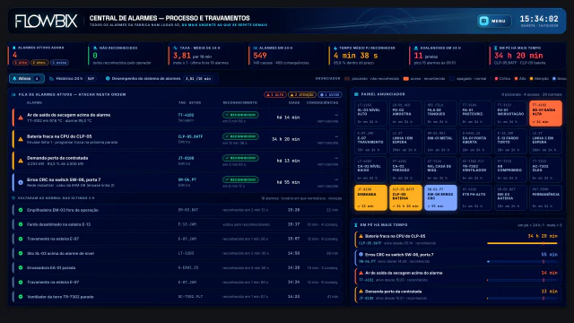Click tag 'LT-1203' in normalized alarms list
The height and width of the screenshot is (323, 574).
186,253
